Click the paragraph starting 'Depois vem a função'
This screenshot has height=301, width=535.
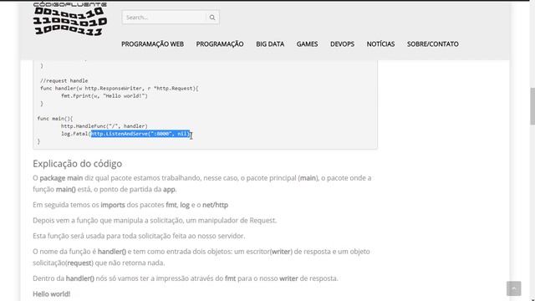point(155,221)
